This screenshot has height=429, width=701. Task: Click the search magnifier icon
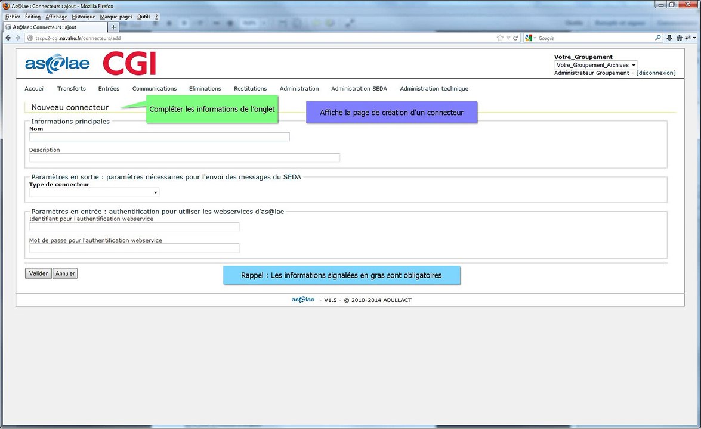[x=658, y=38]
